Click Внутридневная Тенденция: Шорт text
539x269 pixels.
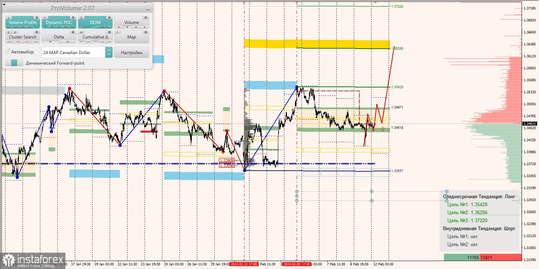[x=479, y=228]
